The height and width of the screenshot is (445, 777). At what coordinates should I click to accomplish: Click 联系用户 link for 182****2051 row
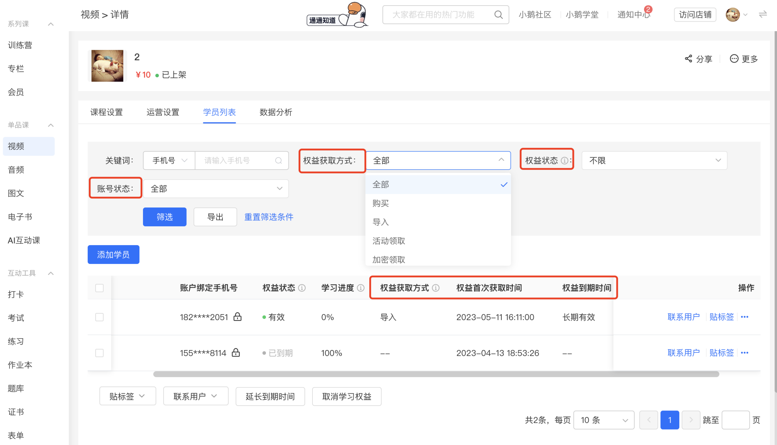[683, 317]
